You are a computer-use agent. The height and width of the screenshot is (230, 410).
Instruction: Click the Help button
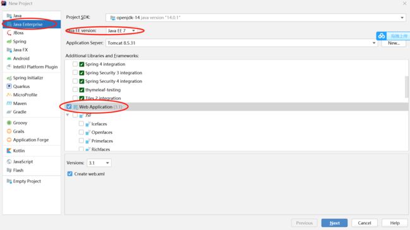point(395,223)
